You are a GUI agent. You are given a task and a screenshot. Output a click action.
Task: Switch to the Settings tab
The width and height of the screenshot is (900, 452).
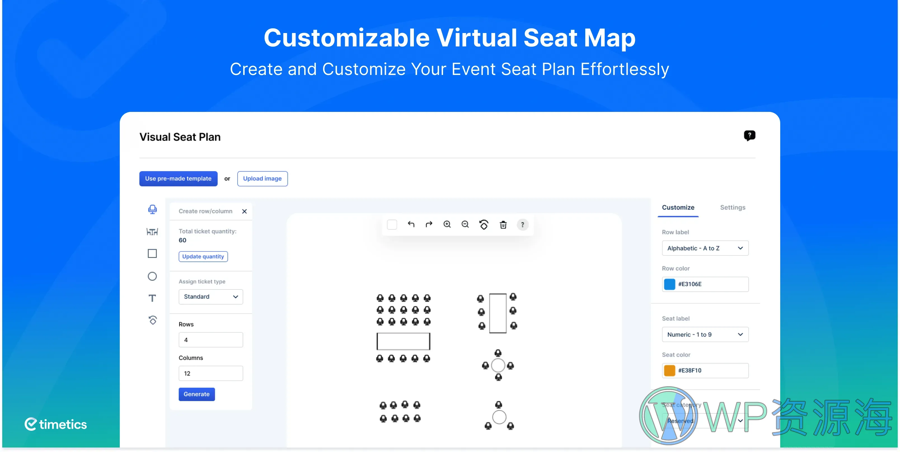pyautogui.click(x=733, y=208)
